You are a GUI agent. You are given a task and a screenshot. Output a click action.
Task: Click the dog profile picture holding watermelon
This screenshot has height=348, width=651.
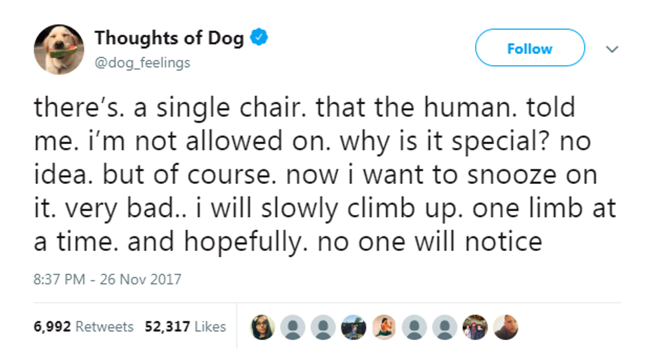pyautogui.click(x=59, y=50)
